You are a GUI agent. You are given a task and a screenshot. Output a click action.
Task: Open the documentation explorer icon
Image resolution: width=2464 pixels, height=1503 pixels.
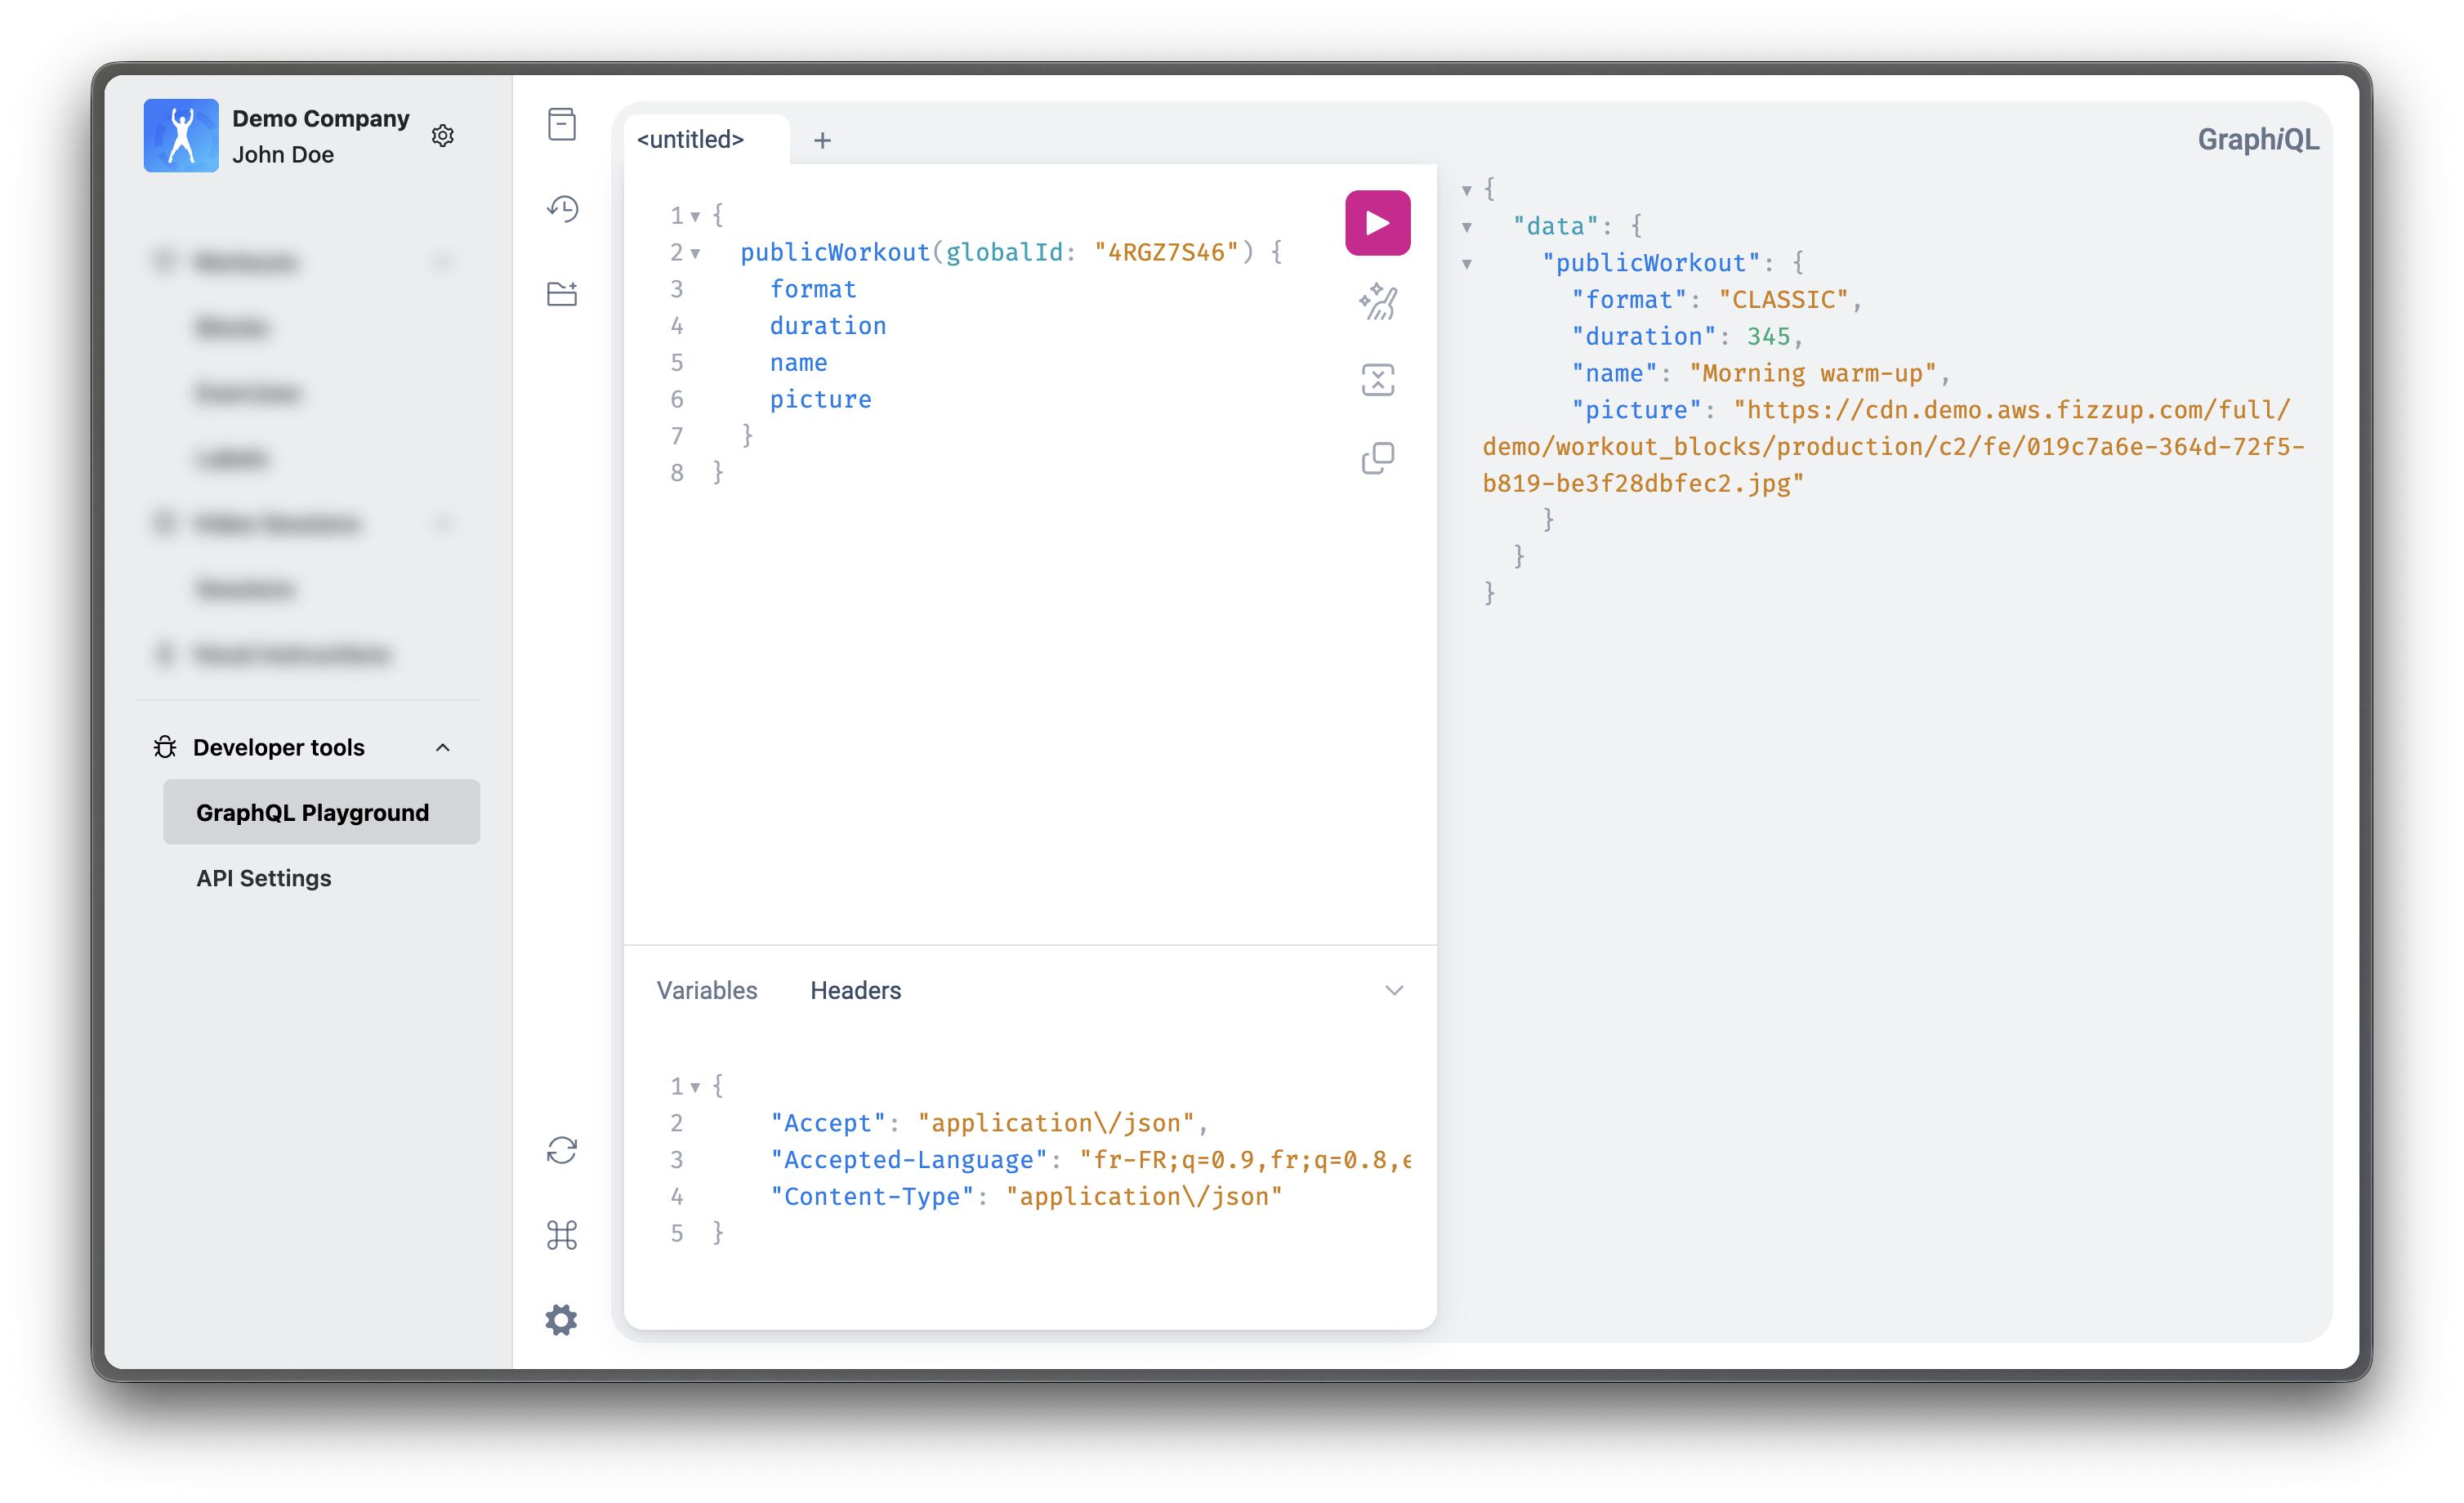tap(562, 125)
